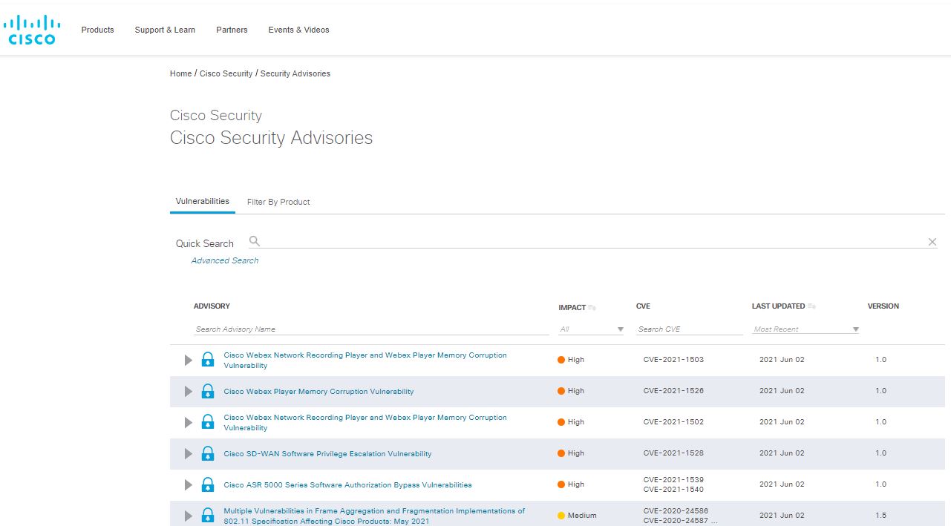Select the CVE-2021-1540 text
The width and height of the screenshot is (951, 526).
tap(673, 490)
